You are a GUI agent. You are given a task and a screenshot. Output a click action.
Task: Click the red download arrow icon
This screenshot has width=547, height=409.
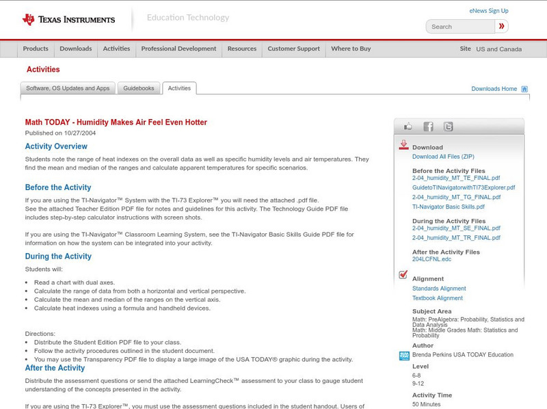[x=403, y=145]
